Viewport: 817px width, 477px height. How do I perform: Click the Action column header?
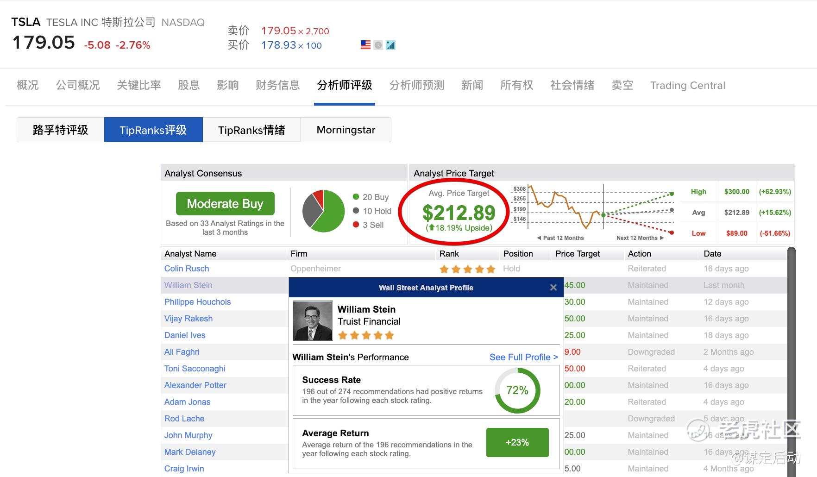coord(639,254)
